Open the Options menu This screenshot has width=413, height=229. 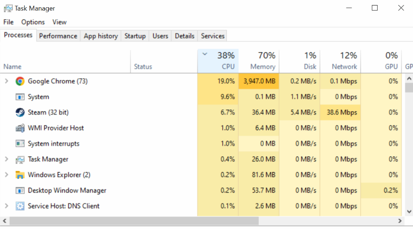33,22
